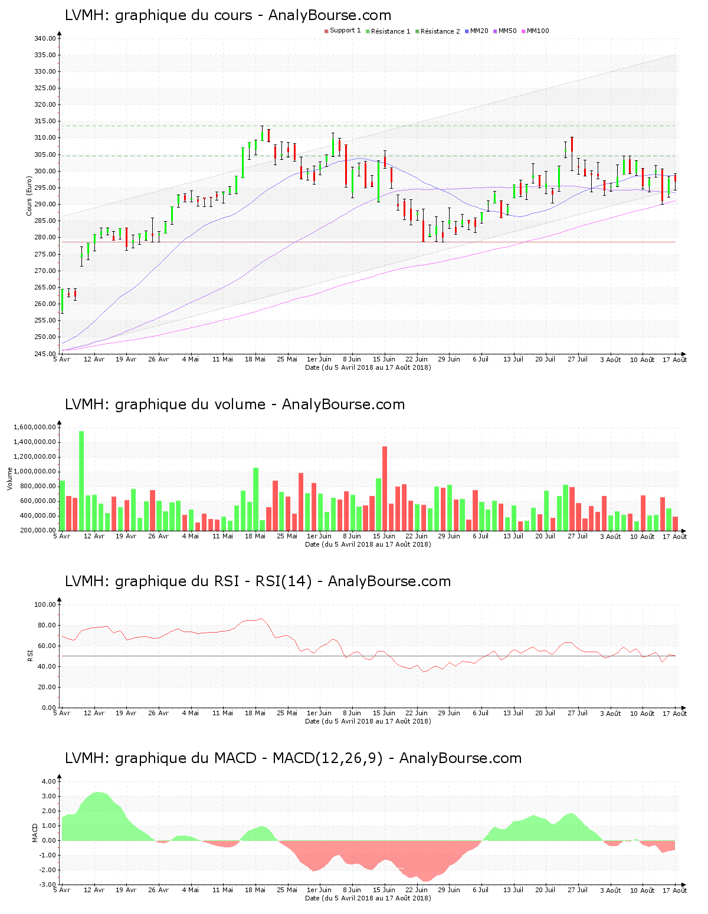708x914 pixels.
Task: Click the 'RSI' axis title
Action: pyautogui.click(x=29, y=655)
